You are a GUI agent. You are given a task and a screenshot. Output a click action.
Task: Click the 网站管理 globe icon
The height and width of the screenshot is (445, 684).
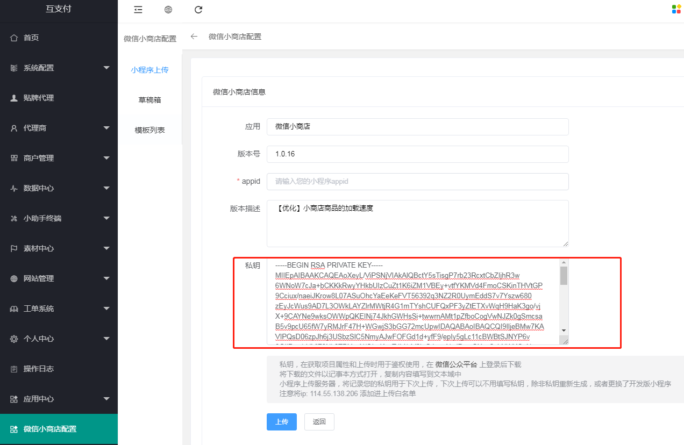coord(14,278)
